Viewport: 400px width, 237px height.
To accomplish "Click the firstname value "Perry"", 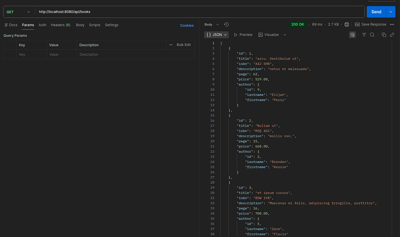I will pos(279,100).
